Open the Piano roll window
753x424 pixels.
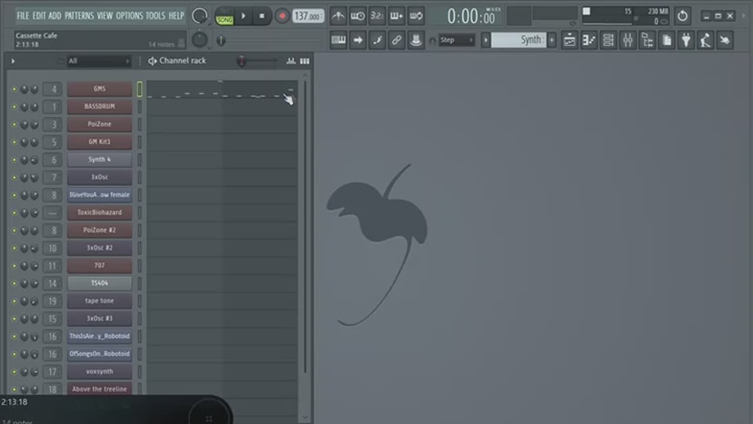coord(589,40)
